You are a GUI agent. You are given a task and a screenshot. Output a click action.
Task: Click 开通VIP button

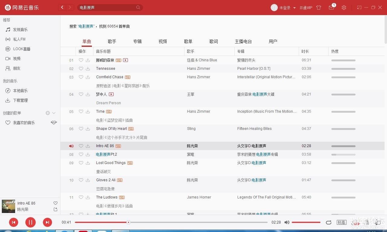click(306, 8)
